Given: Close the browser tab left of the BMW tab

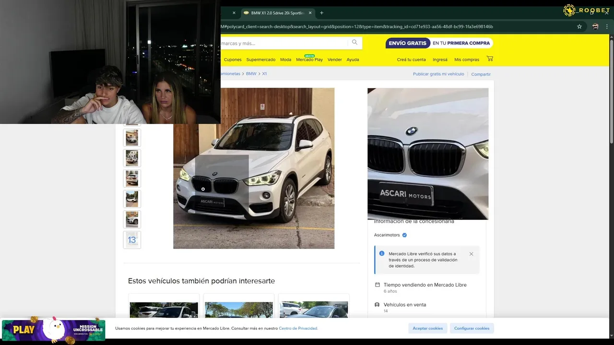Looking at the screenshot, I should (x=234, y=13).
